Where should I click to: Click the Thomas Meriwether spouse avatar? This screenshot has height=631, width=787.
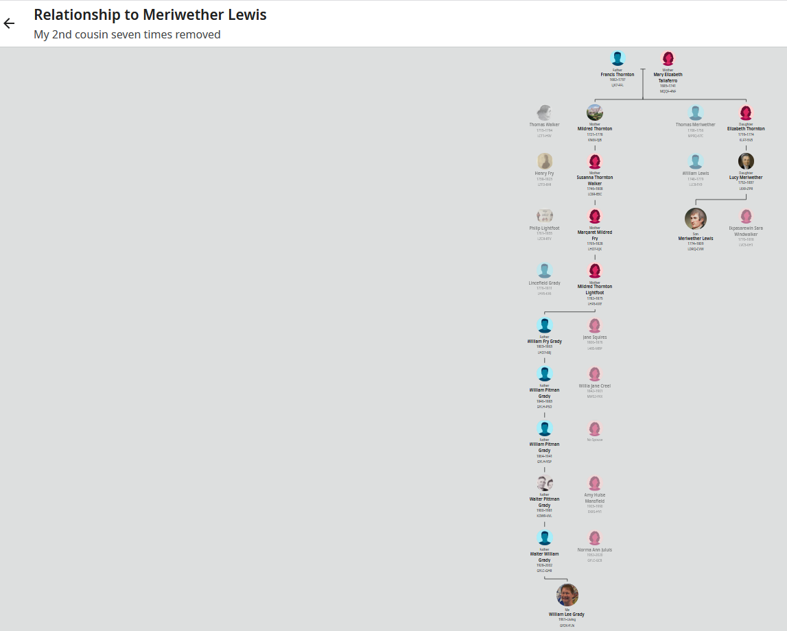(x=696, y=112)
